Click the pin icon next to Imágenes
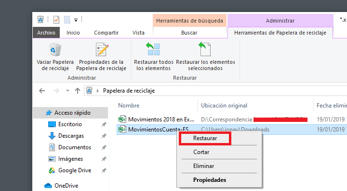Screen dimensions: 347x191 click(x=104, y=159)
